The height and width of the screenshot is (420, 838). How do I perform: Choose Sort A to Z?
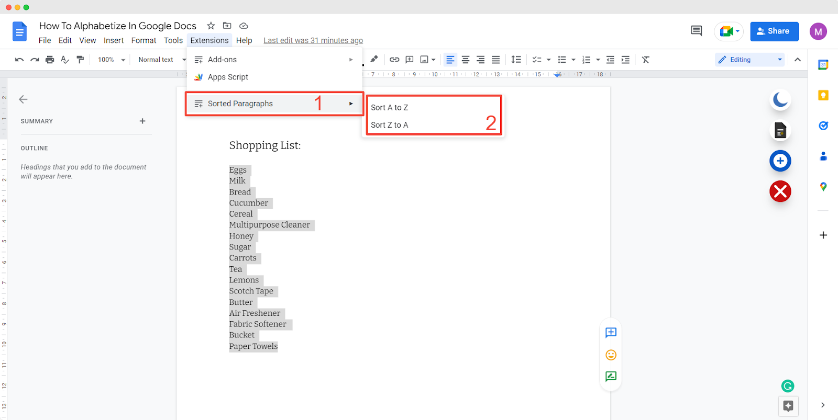[x=389, y=107]
